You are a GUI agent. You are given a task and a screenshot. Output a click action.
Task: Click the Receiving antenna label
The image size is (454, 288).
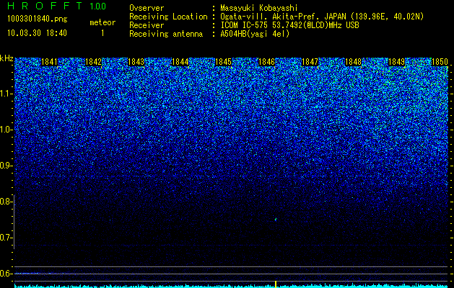(166, 34)
